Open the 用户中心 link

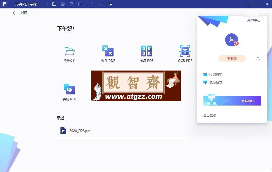coord(254,20)
